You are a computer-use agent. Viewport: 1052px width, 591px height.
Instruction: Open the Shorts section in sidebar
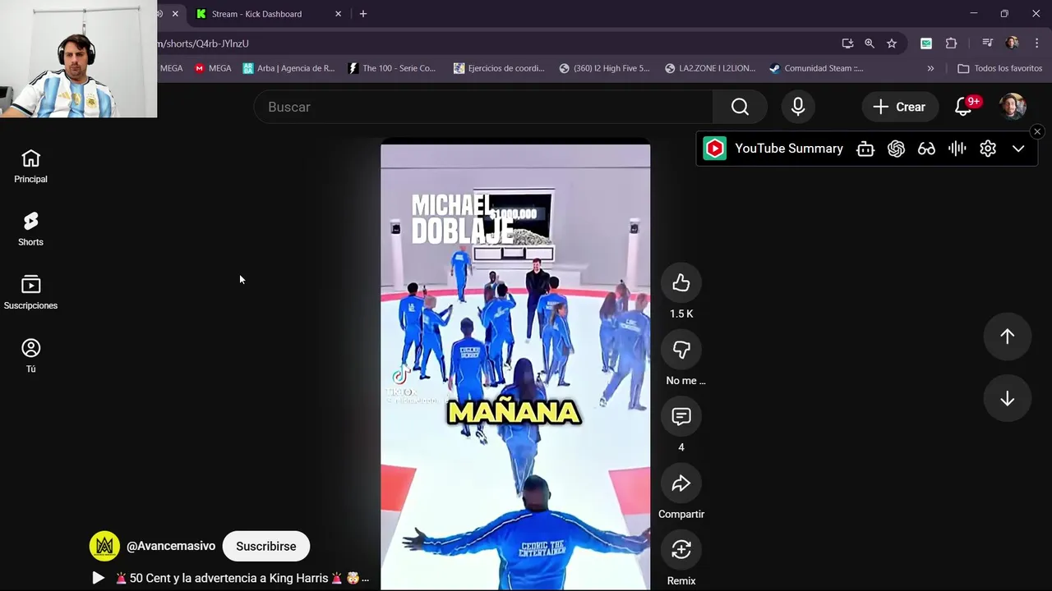pyautogui.click(x=30, y=229)
